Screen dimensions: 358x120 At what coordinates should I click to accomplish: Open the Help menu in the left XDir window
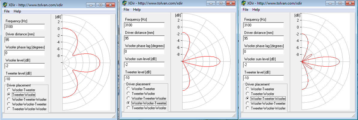click(17, 11)
